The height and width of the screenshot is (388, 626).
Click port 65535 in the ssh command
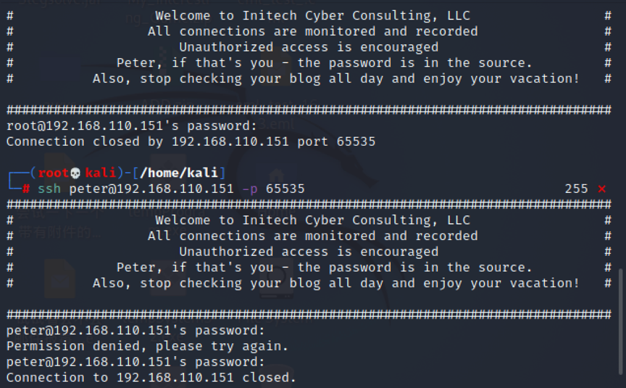point(285,189)
